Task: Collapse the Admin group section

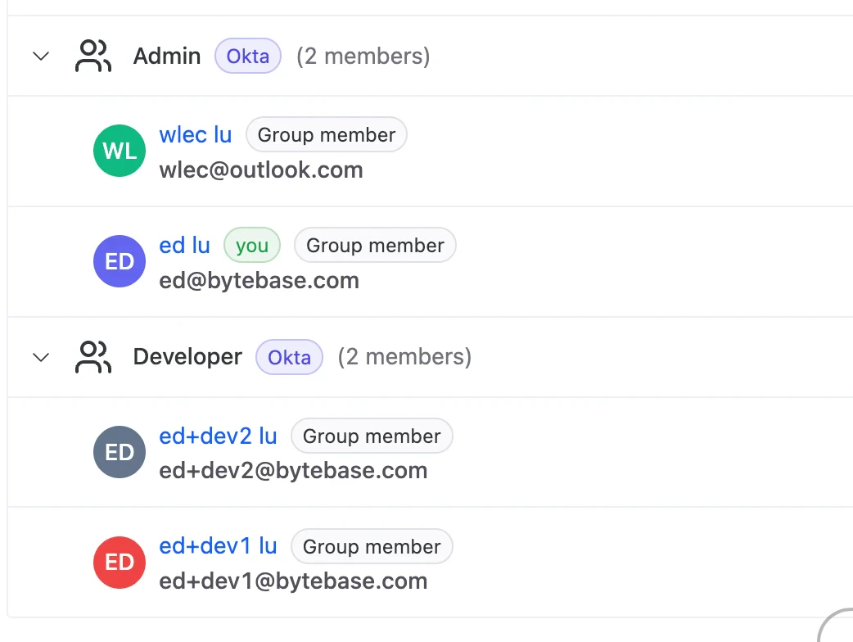Action: (41, 56)
